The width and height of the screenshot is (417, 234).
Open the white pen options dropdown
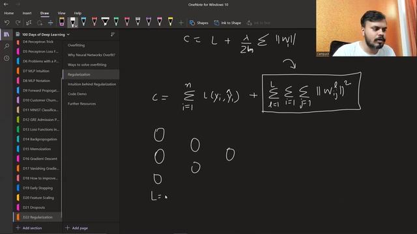tap(76, 26)
